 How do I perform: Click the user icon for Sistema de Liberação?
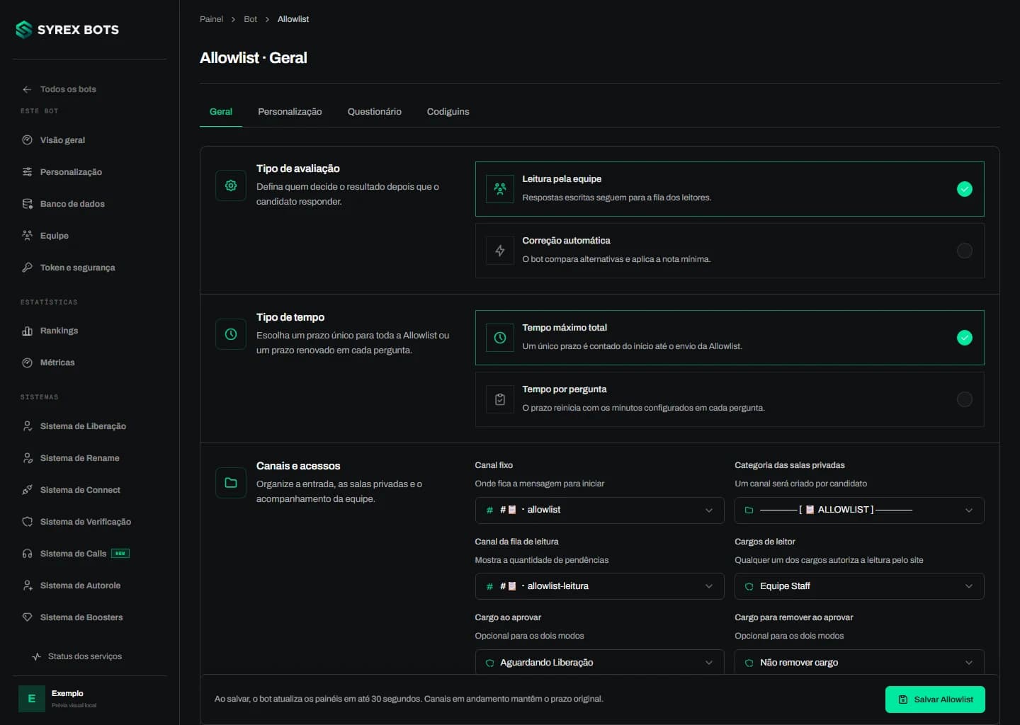tap(27, 426)
